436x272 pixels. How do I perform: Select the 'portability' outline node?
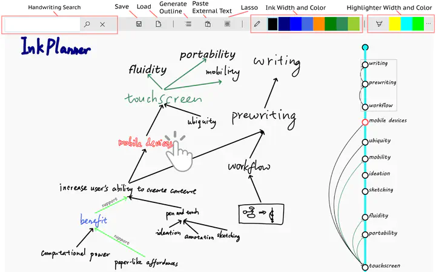[x=365, y=234]
